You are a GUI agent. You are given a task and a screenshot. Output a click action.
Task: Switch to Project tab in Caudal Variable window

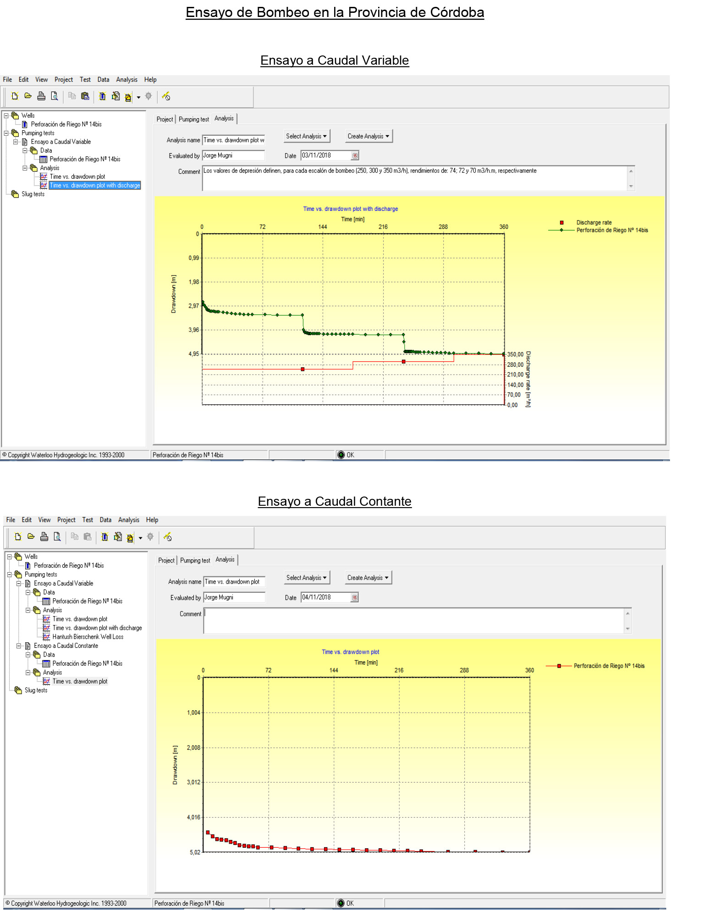[165, 119]
